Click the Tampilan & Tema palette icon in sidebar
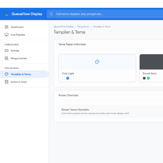 pos(7,74)
